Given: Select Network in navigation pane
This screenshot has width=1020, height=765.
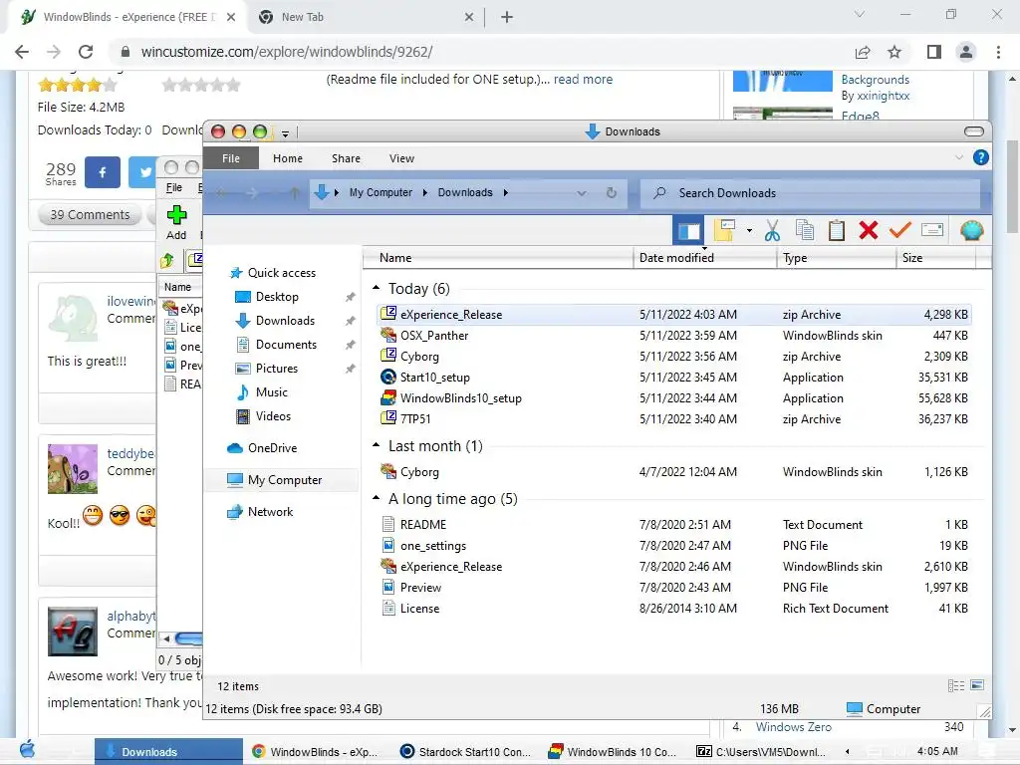Looking at the screenshot, I should (270, 512).
